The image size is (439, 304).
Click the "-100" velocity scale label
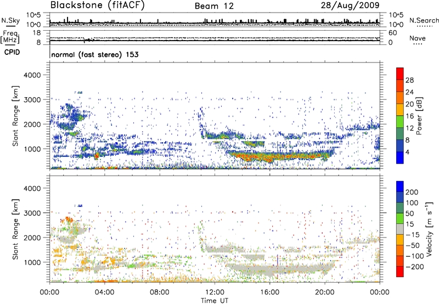click(x=414, y=256)
